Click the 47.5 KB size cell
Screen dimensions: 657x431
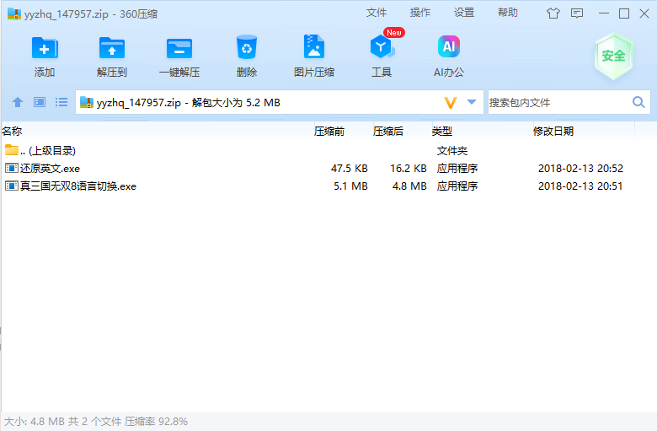click(349, 169)
